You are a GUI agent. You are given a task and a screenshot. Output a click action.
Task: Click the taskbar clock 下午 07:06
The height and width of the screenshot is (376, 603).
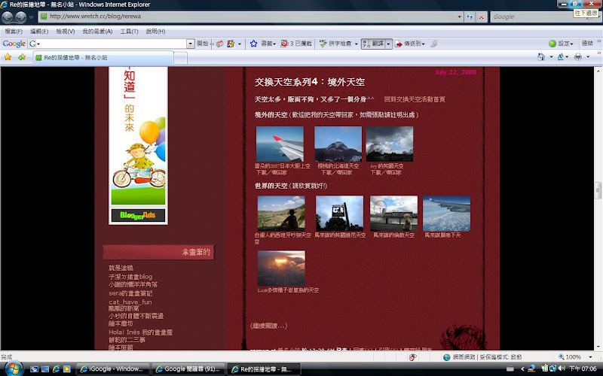click(x=583, y=368)
